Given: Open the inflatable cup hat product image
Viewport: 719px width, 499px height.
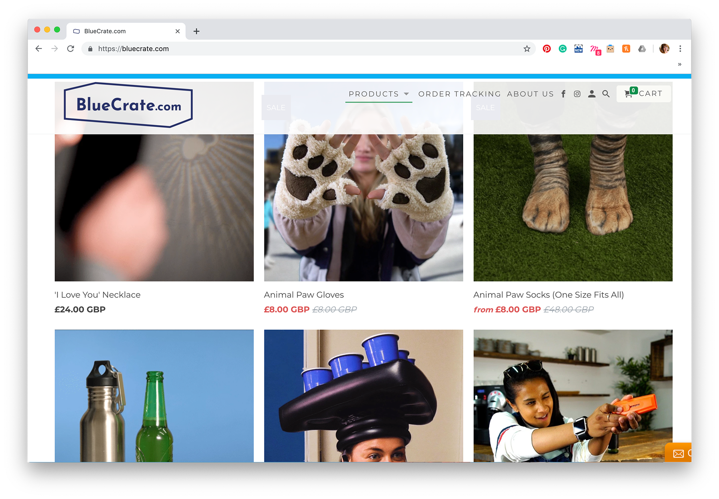Looking at the screenshot, I should pos(363,396).
